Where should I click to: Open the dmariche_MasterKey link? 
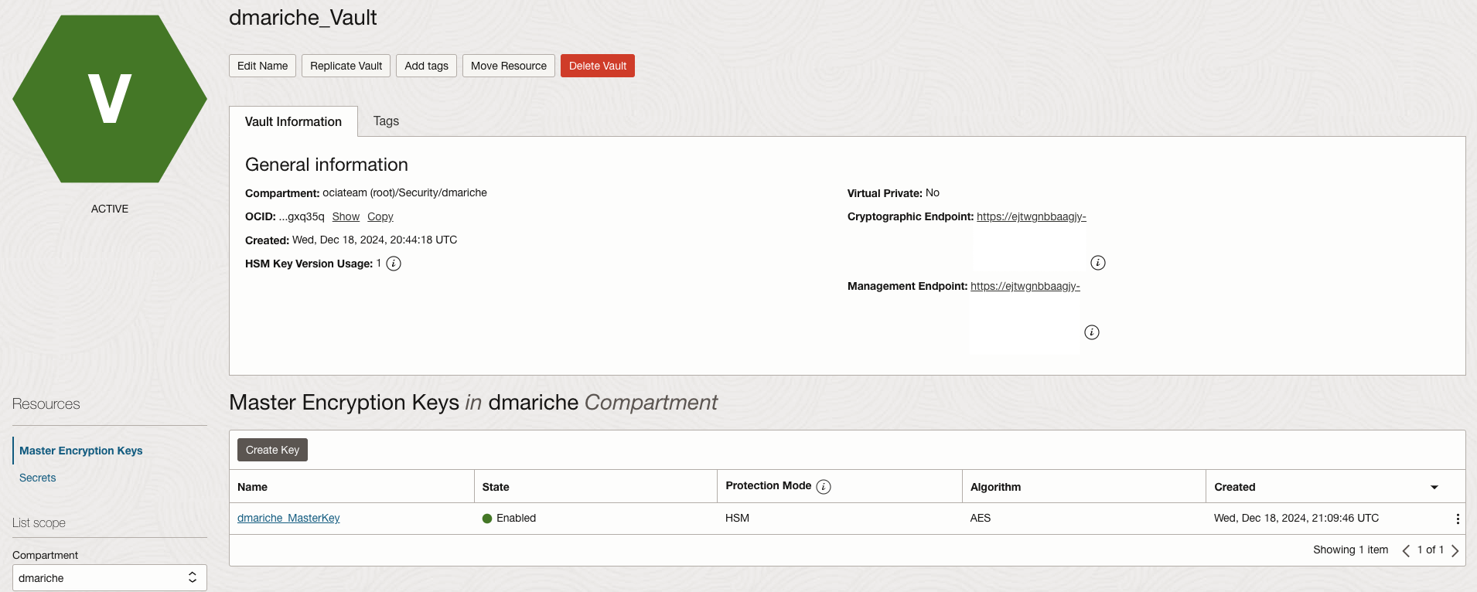click(288, 519)
